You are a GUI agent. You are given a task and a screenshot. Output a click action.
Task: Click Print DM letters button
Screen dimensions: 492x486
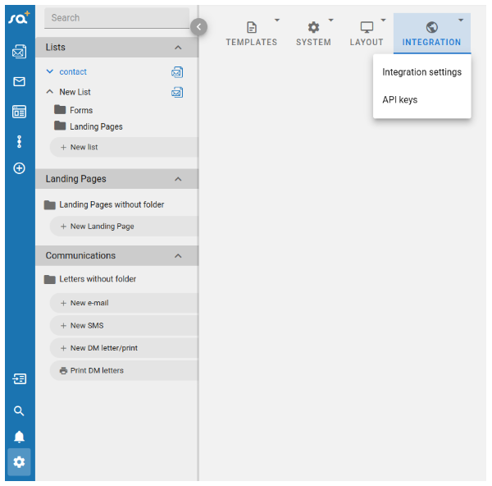[x=97, y=370]
